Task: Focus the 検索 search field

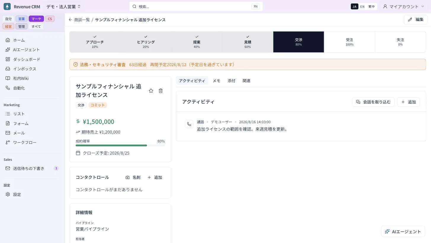Action: (196, 7)
